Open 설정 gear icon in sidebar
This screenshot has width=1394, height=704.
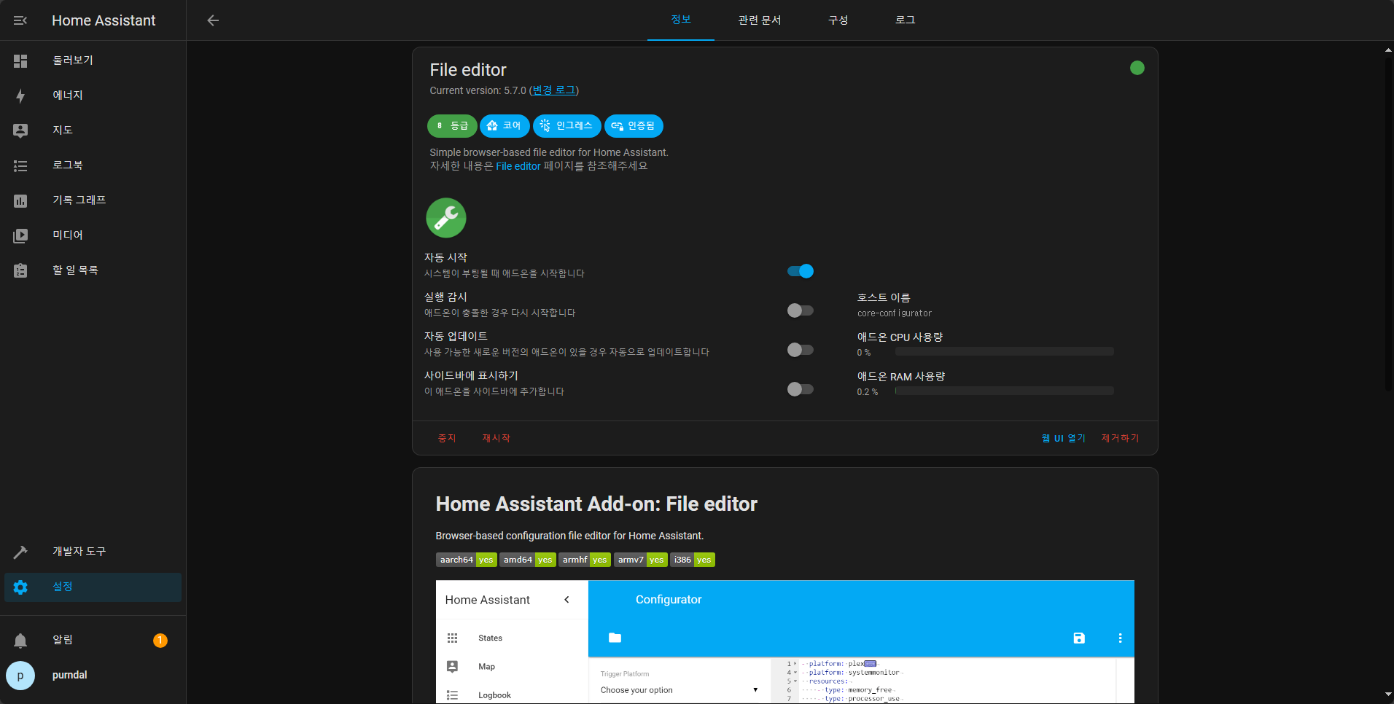20,587
